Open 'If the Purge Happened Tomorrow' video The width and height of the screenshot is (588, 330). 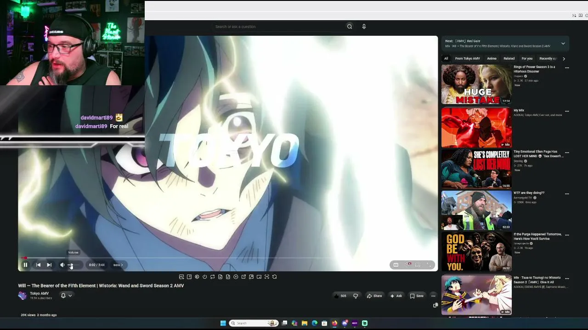click(x=537, y=236)
